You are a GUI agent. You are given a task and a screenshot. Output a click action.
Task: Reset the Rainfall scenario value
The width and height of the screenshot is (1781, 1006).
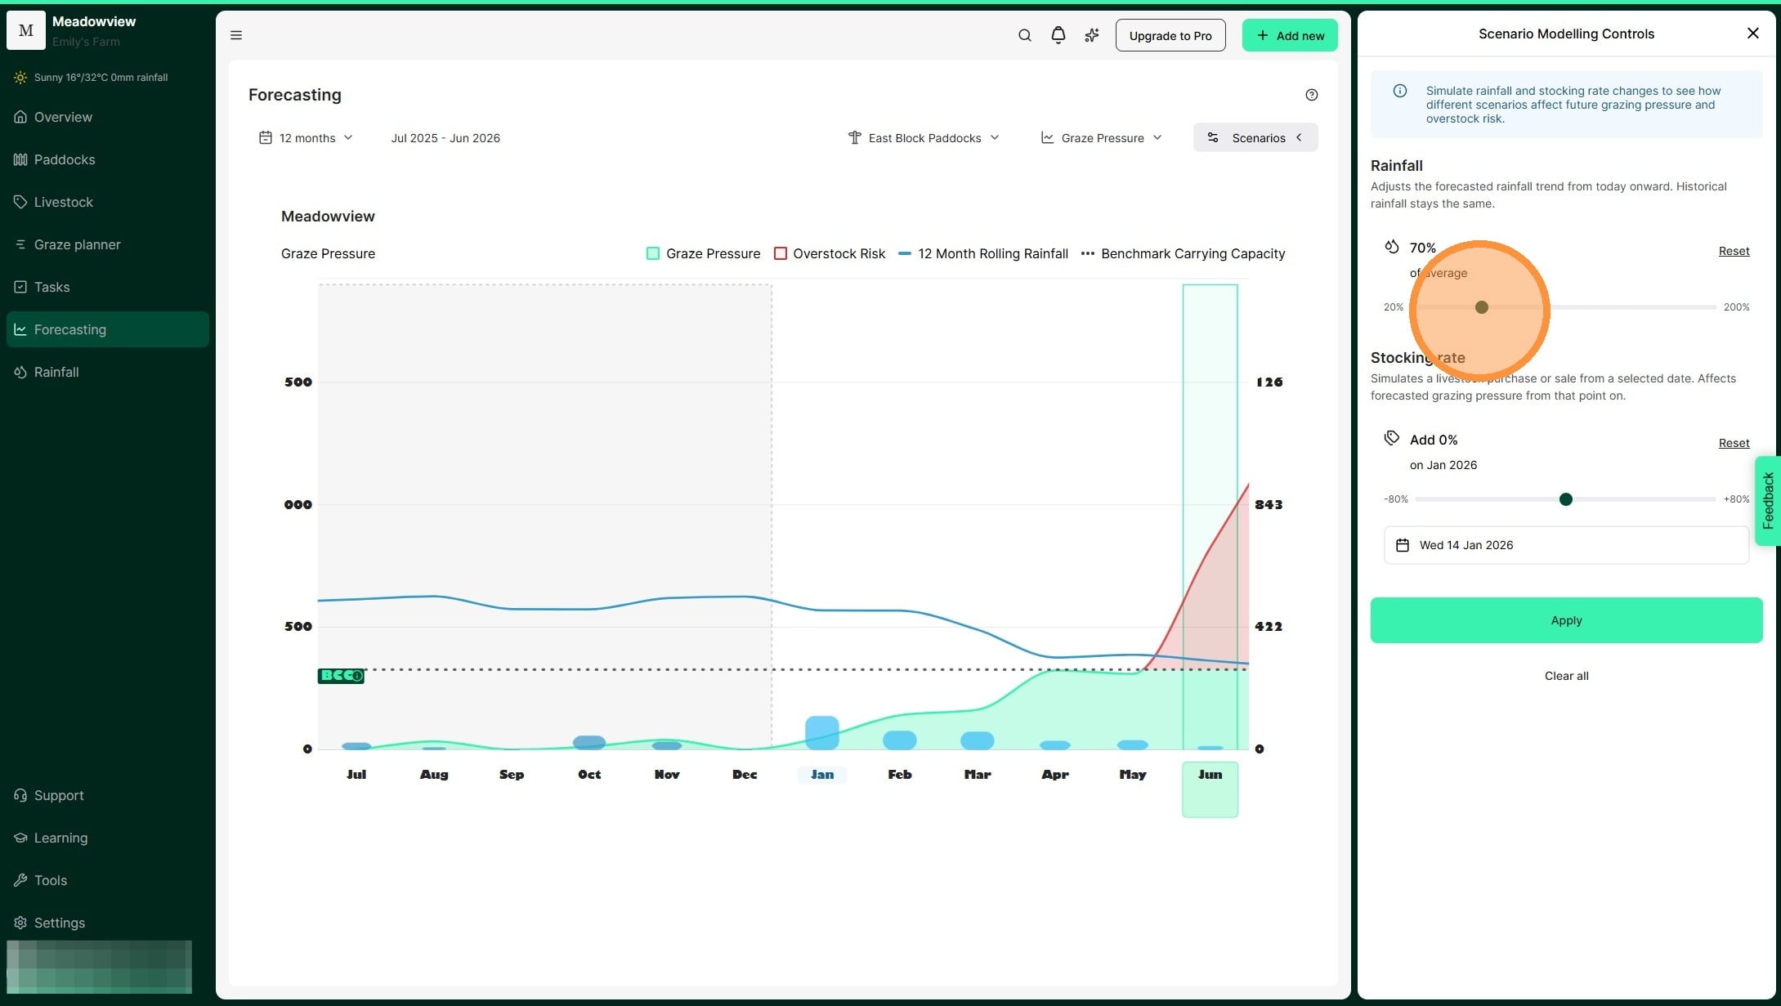pyautogui.click(x=1734, y=251)
